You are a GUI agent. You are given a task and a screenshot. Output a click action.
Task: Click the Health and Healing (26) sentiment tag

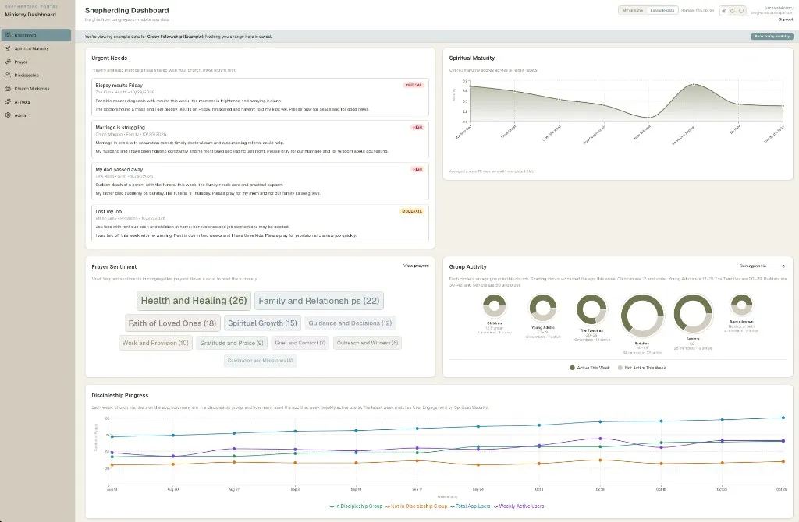point(194,301)
